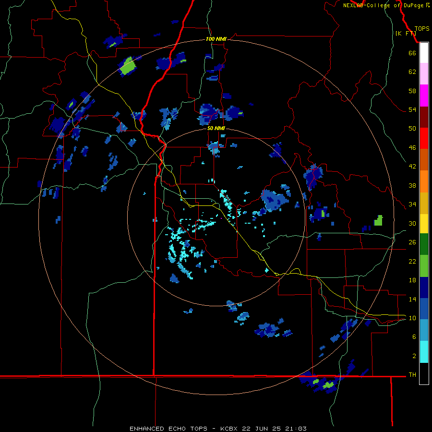Image resolution: width=432 pixels, height=432 pixels.
Task: Click the "66" scale value
Action: pos(412,53)
